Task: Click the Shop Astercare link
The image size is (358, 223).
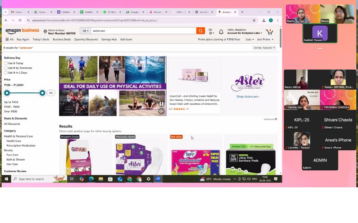Action: (x=248, y=96)
